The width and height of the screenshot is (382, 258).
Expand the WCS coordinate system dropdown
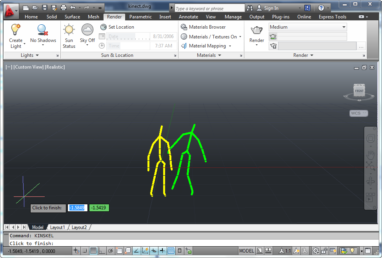(358, 113)
